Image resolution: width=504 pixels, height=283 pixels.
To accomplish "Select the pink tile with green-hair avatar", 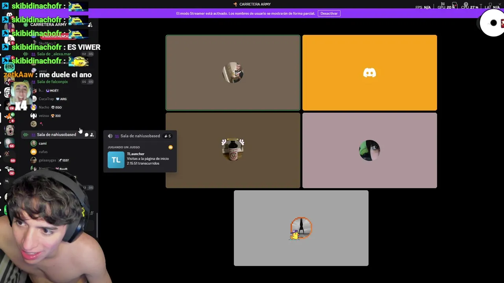I will (369, 151).
